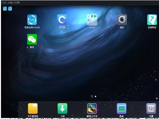Select the magnifier search page indicator
Viewport: 159px width, 119px height.
click(x=92, y=96)
